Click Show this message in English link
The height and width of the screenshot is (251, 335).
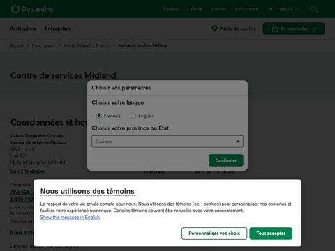(x=70, y=218)
